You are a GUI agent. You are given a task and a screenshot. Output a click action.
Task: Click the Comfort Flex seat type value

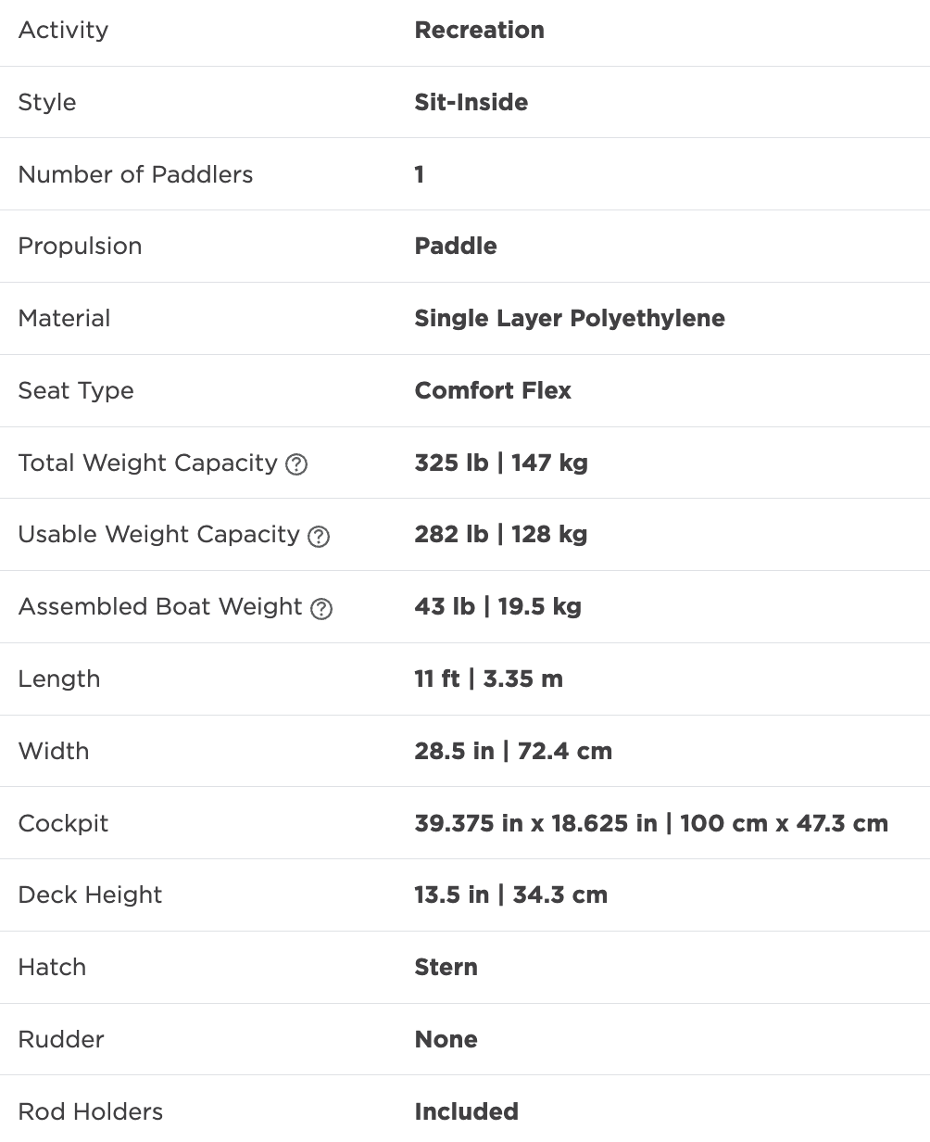tap(493, 390)
